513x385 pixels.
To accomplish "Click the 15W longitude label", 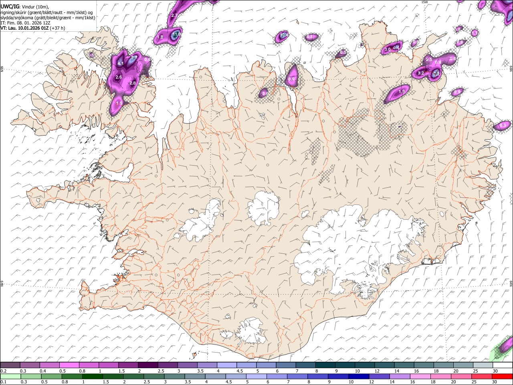I will pyautogui.click(x=425, y=2).
